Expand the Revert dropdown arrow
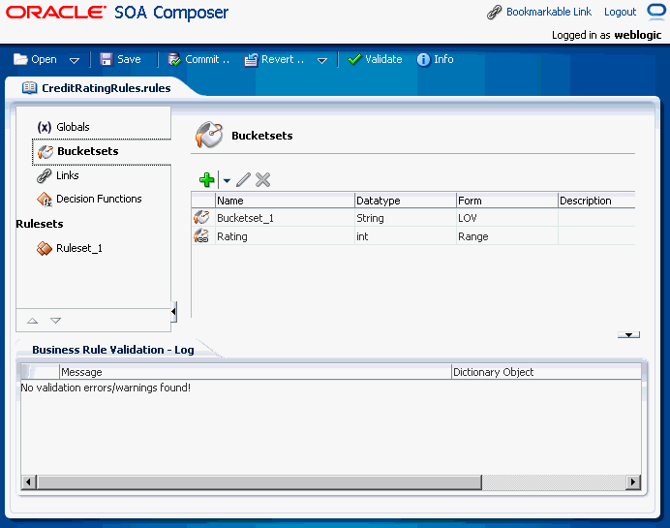This screenshot has width=670, height=528. click(x=322, y=61)
